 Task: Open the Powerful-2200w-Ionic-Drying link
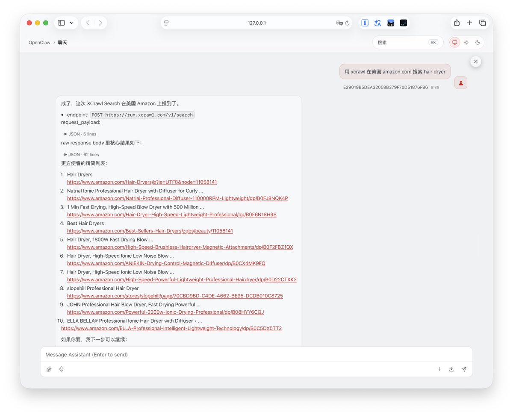165,312
